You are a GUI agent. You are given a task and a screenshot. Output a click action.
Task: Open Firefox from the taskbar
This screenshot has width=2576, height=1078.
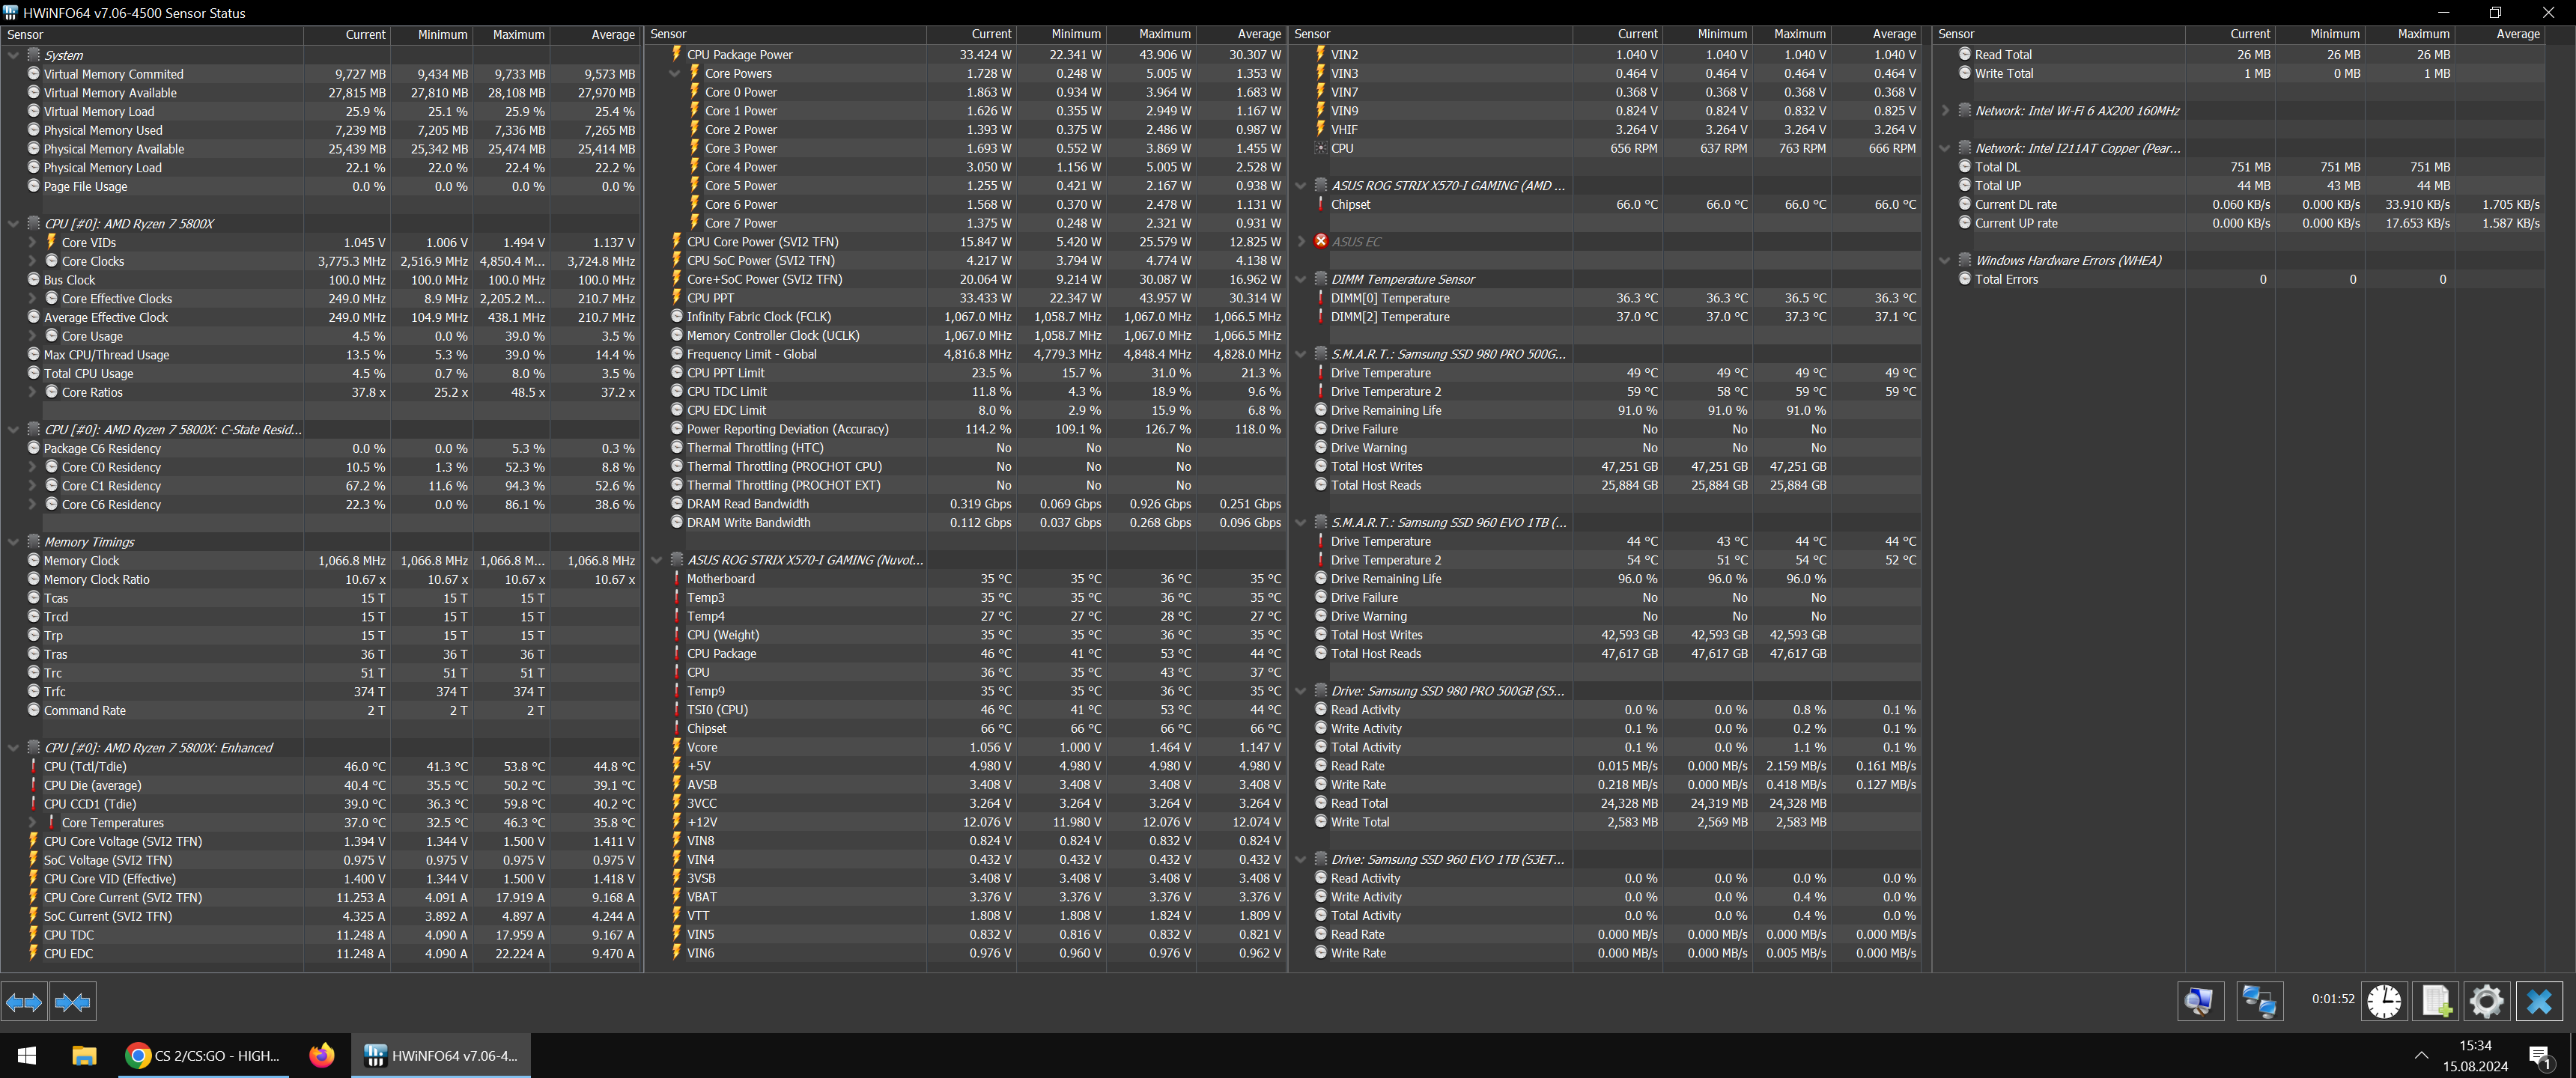pyautogui.click(x=321, y=1055)
